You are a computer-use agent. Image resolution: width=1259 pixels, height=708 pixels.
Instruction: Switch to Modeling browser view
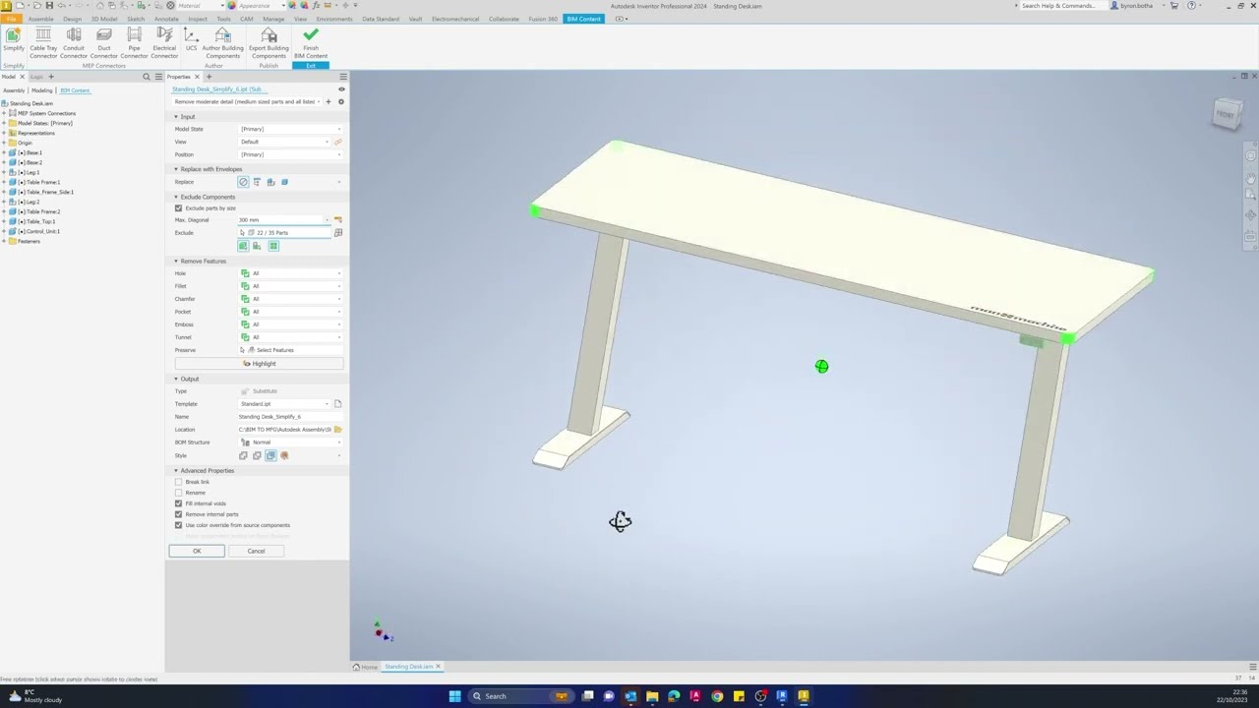pos(41,90)
